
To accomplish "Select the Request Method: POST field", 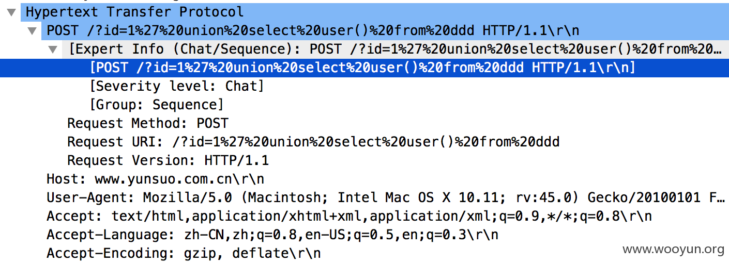I will click(148, 124).
